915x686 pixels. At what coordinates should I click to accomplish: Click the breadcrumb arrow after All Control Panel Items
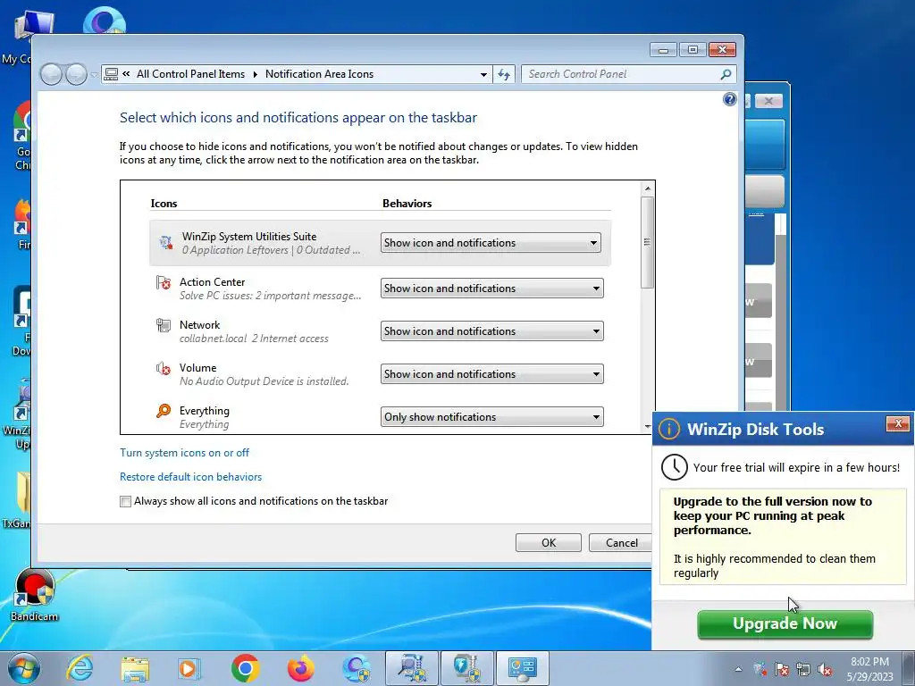tap(255, 75)
